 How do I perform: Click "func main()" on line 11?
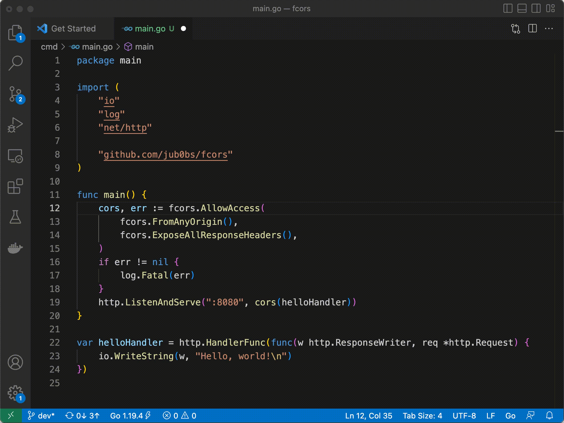[x=106, y=195]
